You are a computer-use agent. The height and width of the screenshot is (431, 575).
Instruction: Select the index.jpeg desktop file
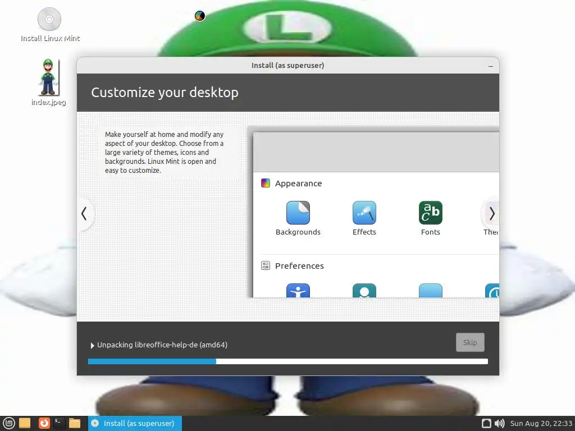[48, 82]
